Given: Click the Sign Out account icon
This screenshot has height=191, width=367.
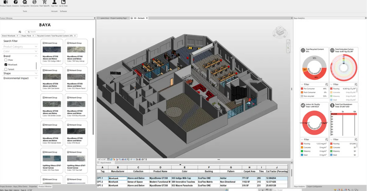Looking at the screenshot, I should tap(54, 3).
